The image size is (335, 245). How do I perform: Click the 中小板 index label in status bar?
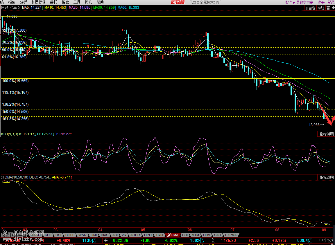326,240
